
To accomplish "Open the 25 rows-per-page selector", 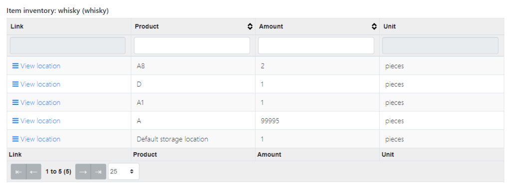I will pyautogui.click(x=124, y=172).
